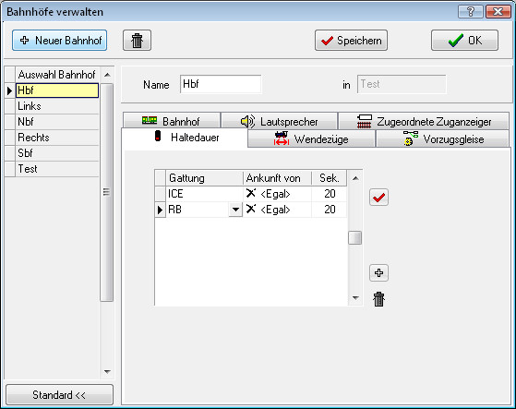The width and height of the screenshot is (516, 409).
Task: Click the Haltedauer table scrollbar thumb
Action: tap(354, 238)
